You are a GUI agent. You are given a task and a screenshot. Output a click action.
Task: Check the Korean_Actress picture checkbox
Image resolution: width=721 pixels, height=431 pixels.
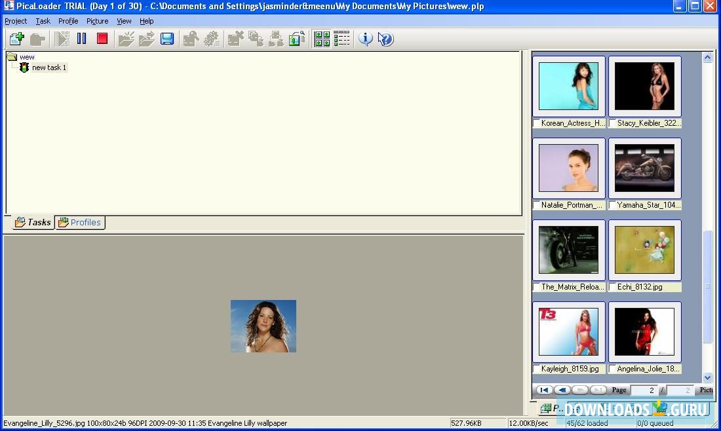[537, 123]
